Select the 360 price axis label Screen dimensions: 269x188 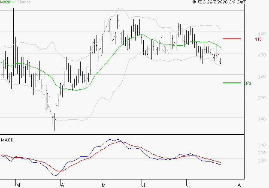262,97
